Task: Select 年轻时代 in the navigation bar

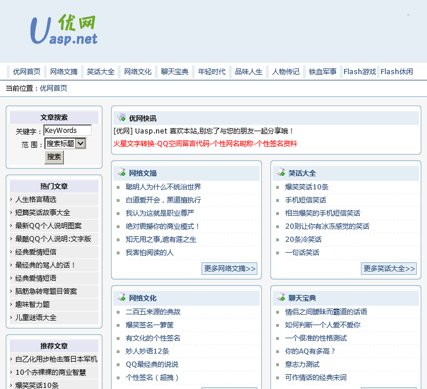Action: coord(212,72)
